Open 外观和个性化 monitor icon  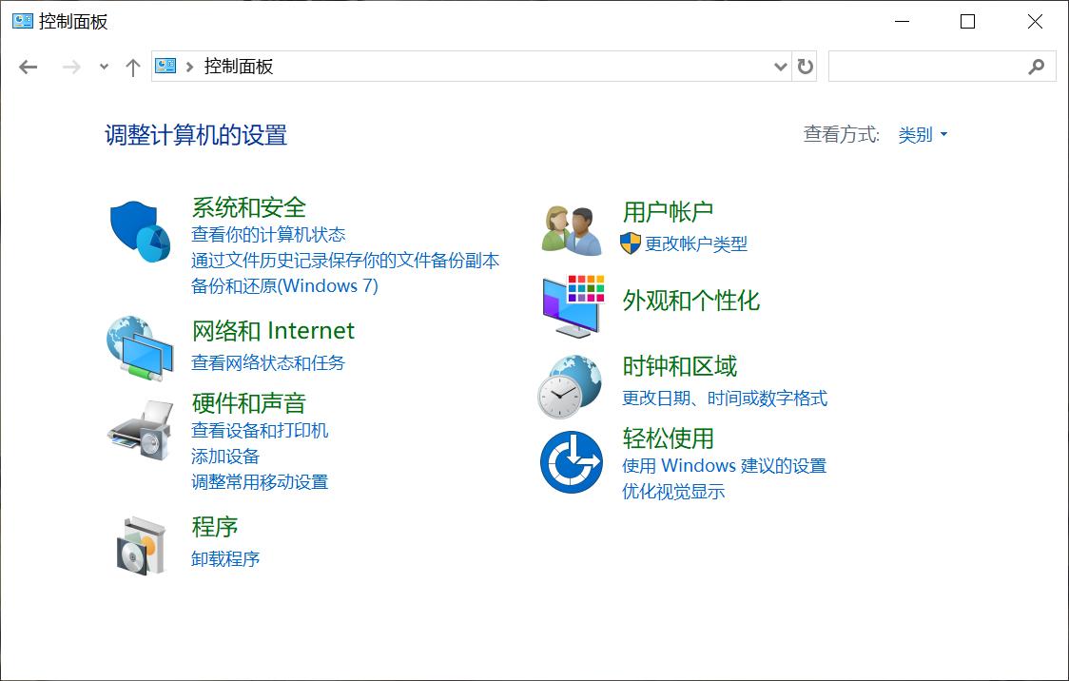pyautogui.click(x=570, y=304)
